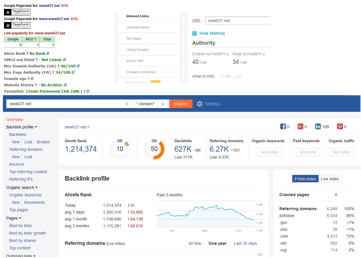The width and height of the screenshot is (361, 258).
Task: Click Create Permanent Link (URL)
Action: pos(54,91)
